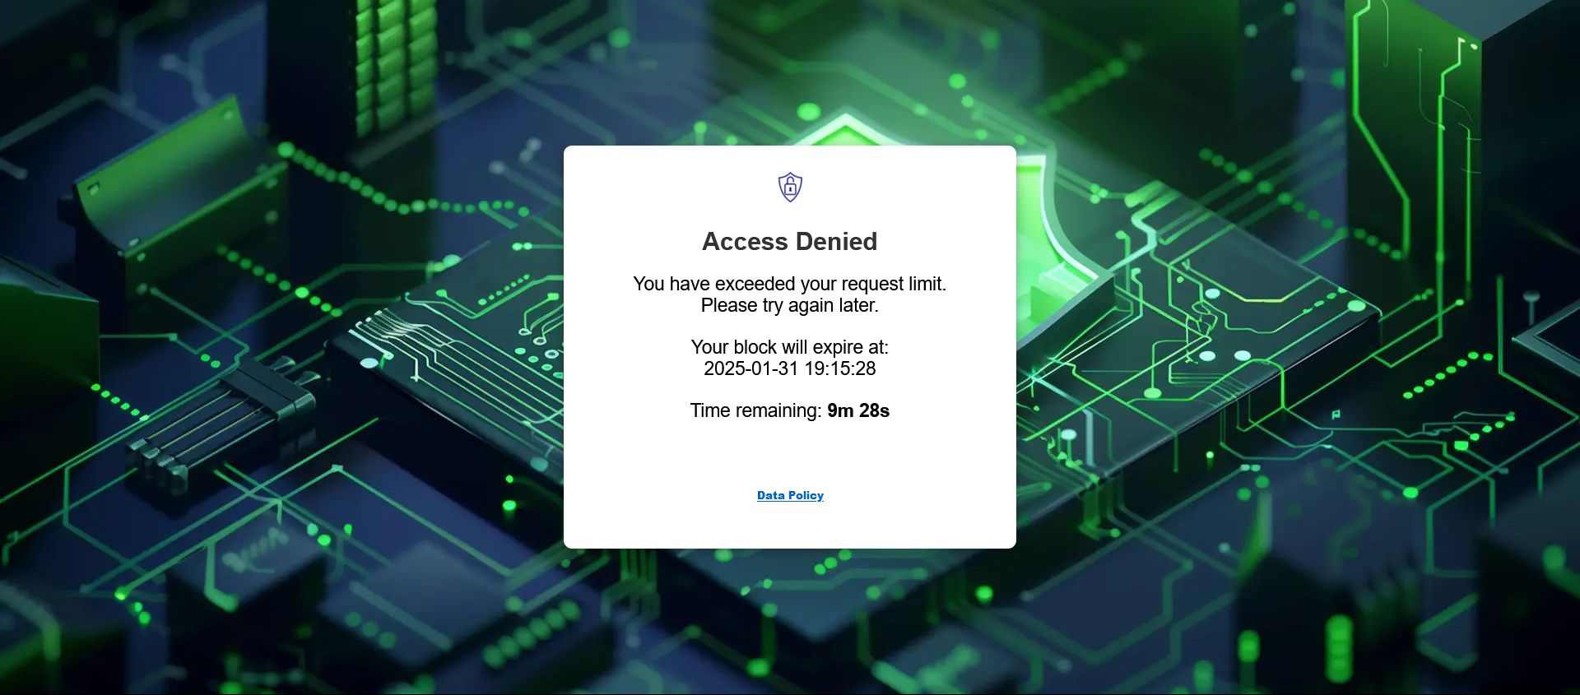
Task: Click the "Your block will expire at:" label
Action: point(790,347)
